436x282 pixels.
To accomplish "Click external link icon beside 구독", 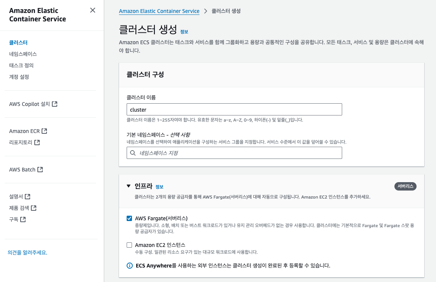I will (23, 219).
